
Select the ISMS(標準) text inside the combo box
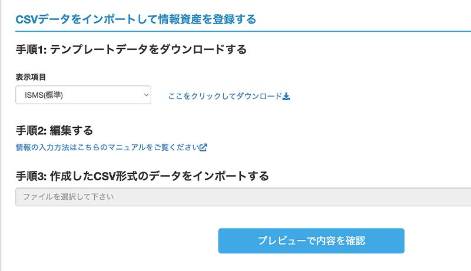[x=44, y=95]
